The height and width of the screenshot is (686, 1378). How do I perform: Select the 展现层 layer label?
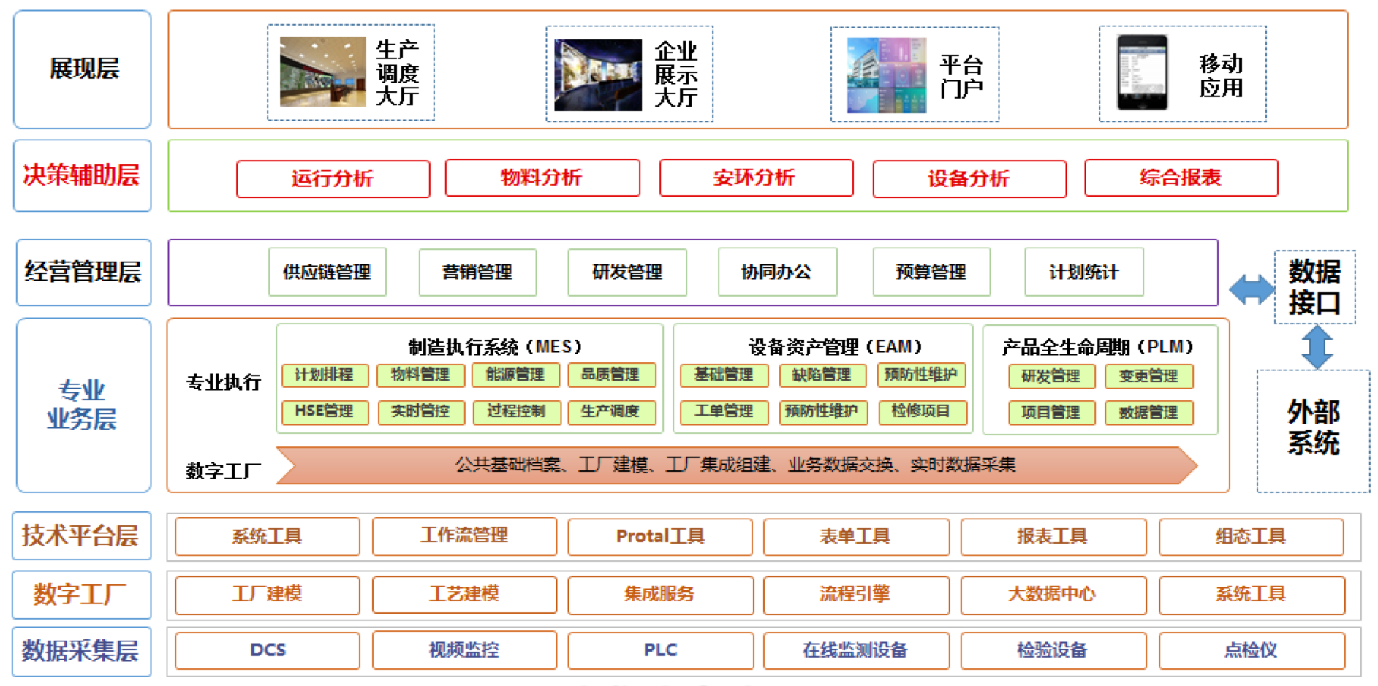click(83, 69)
